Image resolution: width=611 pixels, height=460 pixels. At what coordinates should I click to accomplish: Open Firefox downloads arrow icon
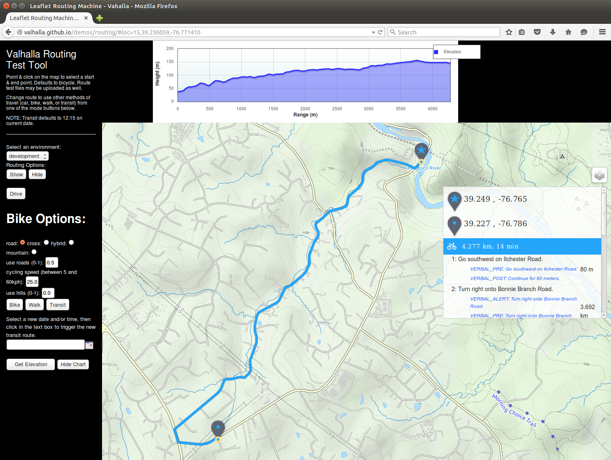click(x=553, y=32)
